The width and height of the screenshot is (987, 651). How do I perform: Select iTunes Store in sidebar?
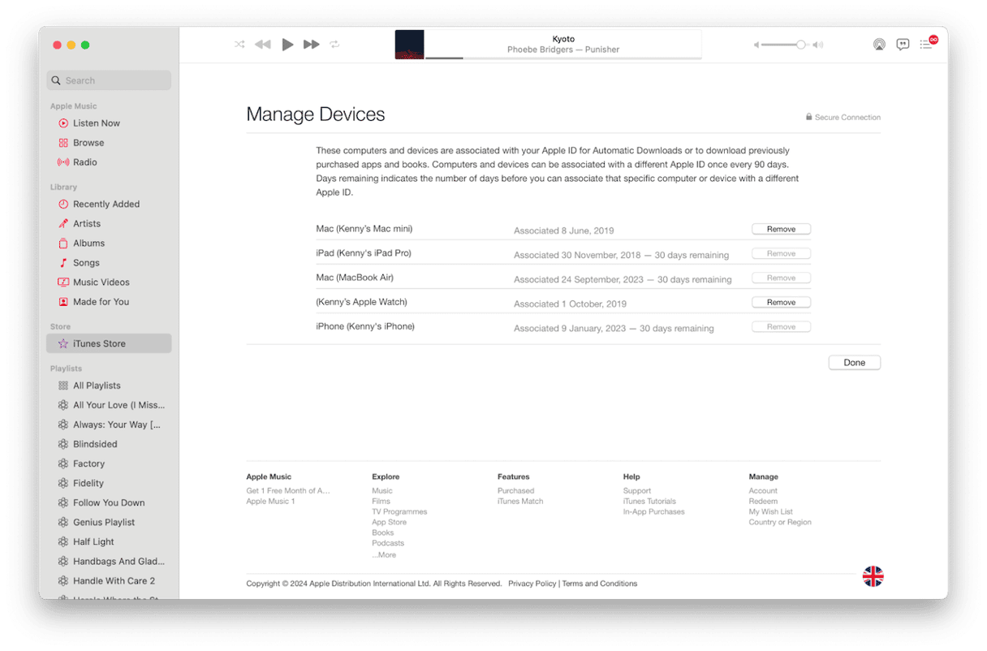pyautogui.click(x=109, y=343)
